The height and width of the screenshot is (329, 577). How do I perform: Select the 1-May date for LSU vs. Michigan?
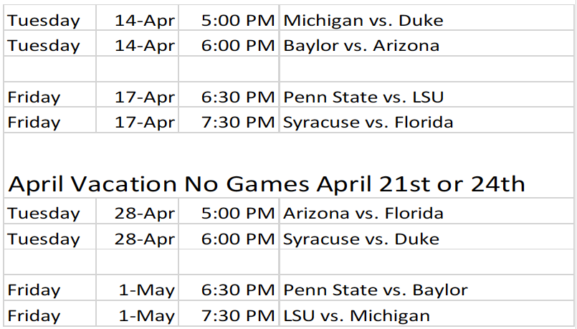[148, 315]
